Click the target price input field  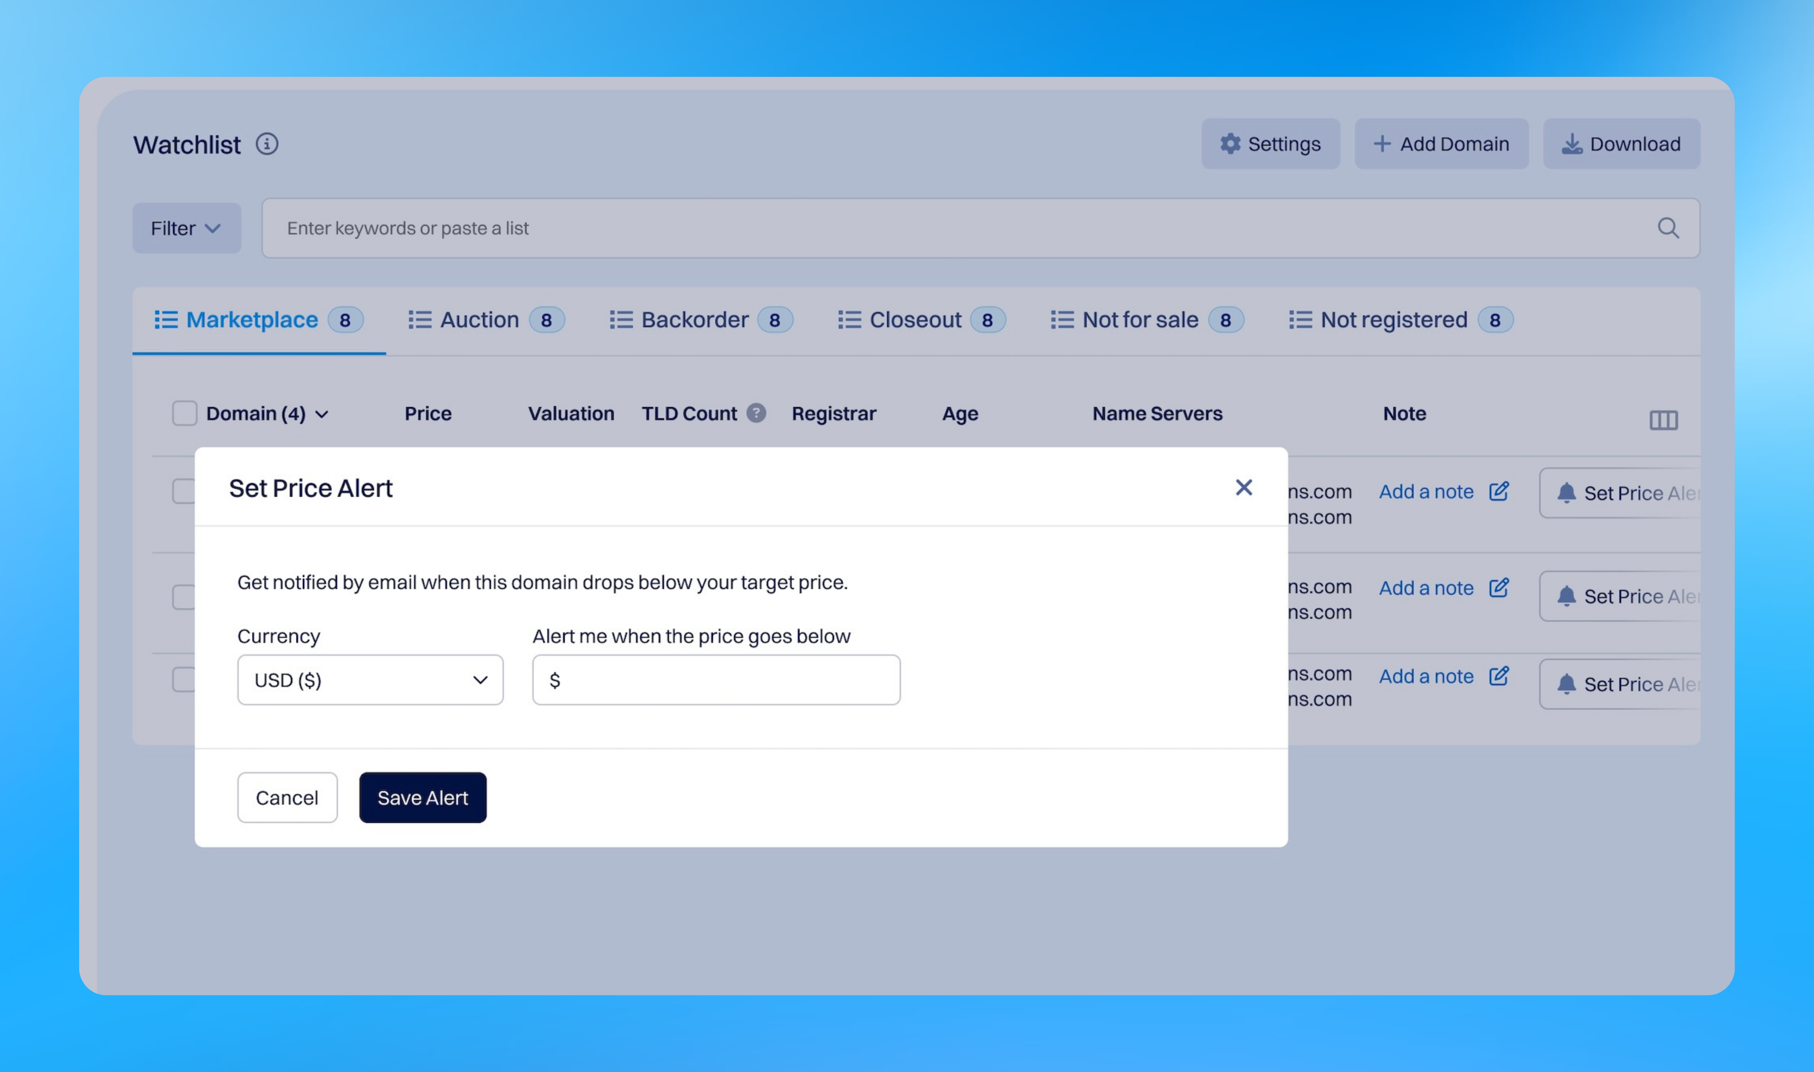[x=716, y=680]
